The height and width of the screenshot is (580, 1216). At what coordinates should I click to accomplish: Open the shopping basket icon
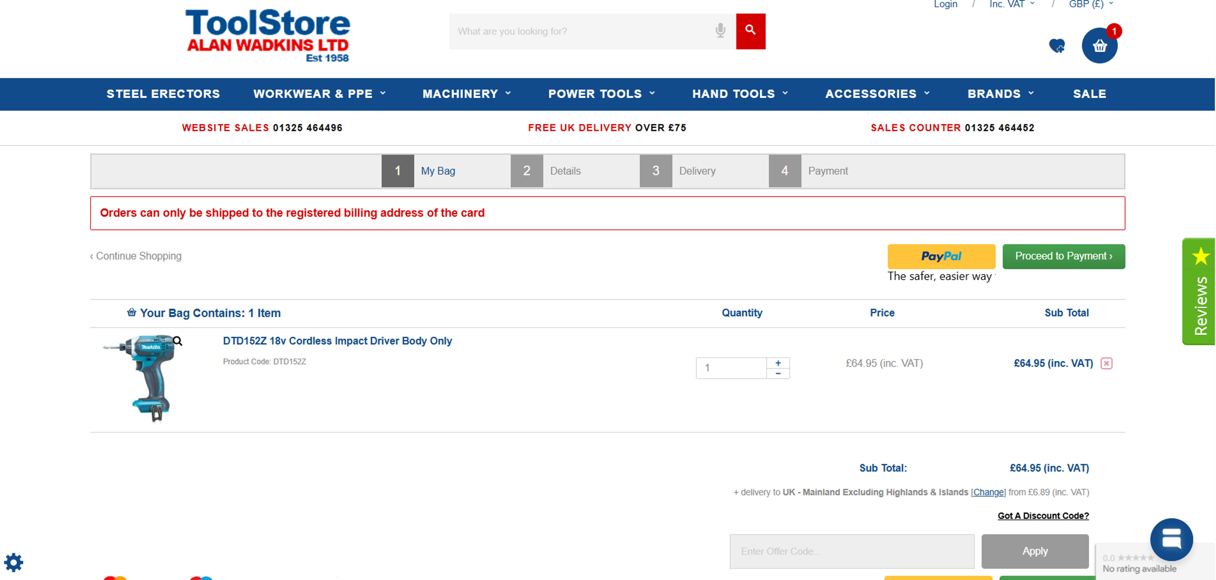point(1099,46)
